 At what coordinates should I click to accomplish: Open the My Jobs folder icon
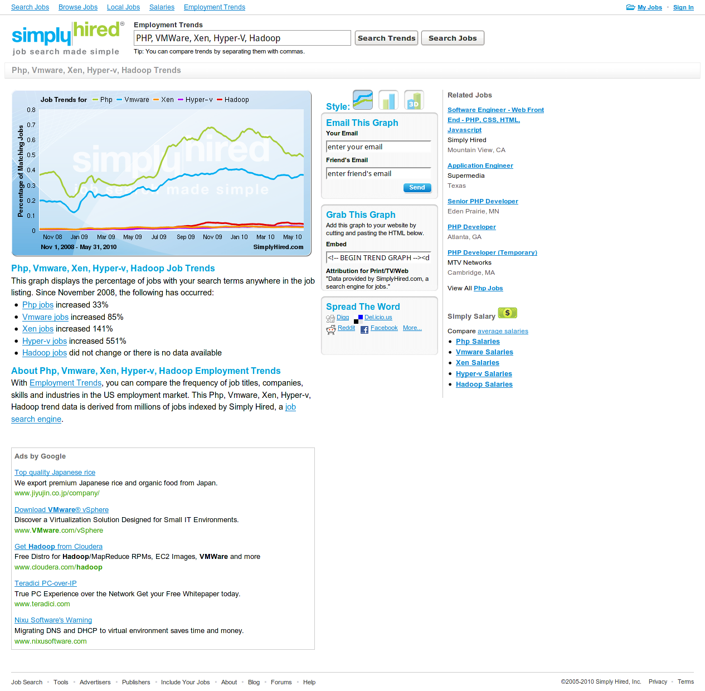[630, 7]
